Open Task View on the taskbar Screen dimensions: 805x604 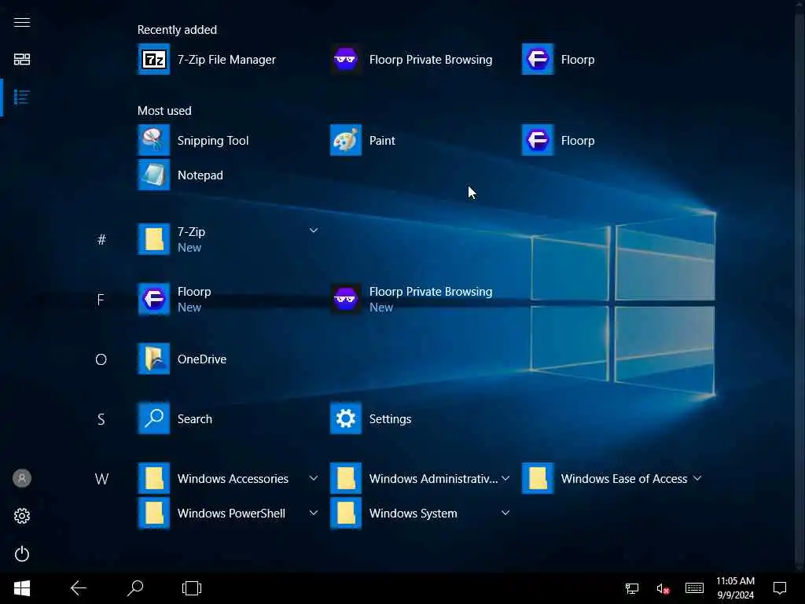[192, 588]
